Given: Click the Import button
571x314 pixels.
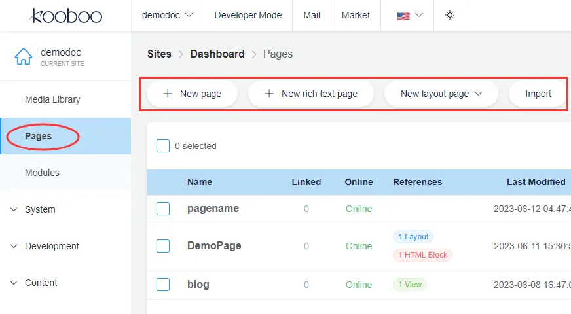Looking at the screenshot, I should [538, 94].
